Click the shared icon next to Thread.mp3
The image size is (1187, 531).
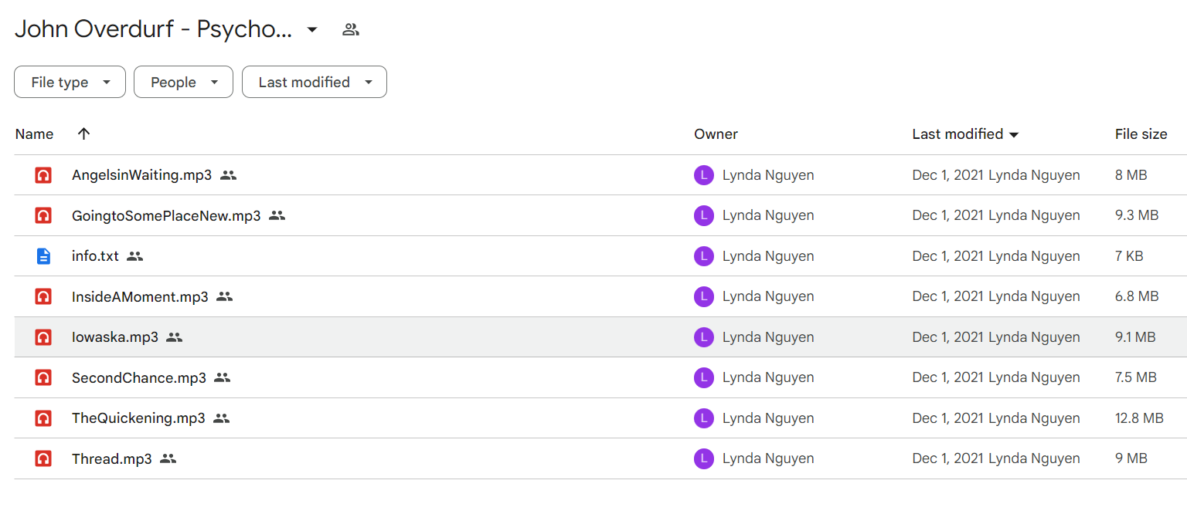pos(168,458)
